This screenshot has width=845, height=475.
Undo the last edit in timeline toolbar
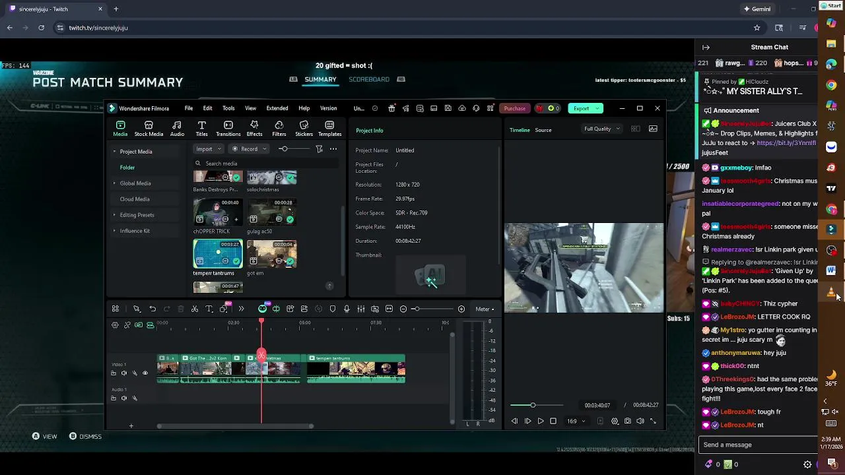tap(152, 309)
